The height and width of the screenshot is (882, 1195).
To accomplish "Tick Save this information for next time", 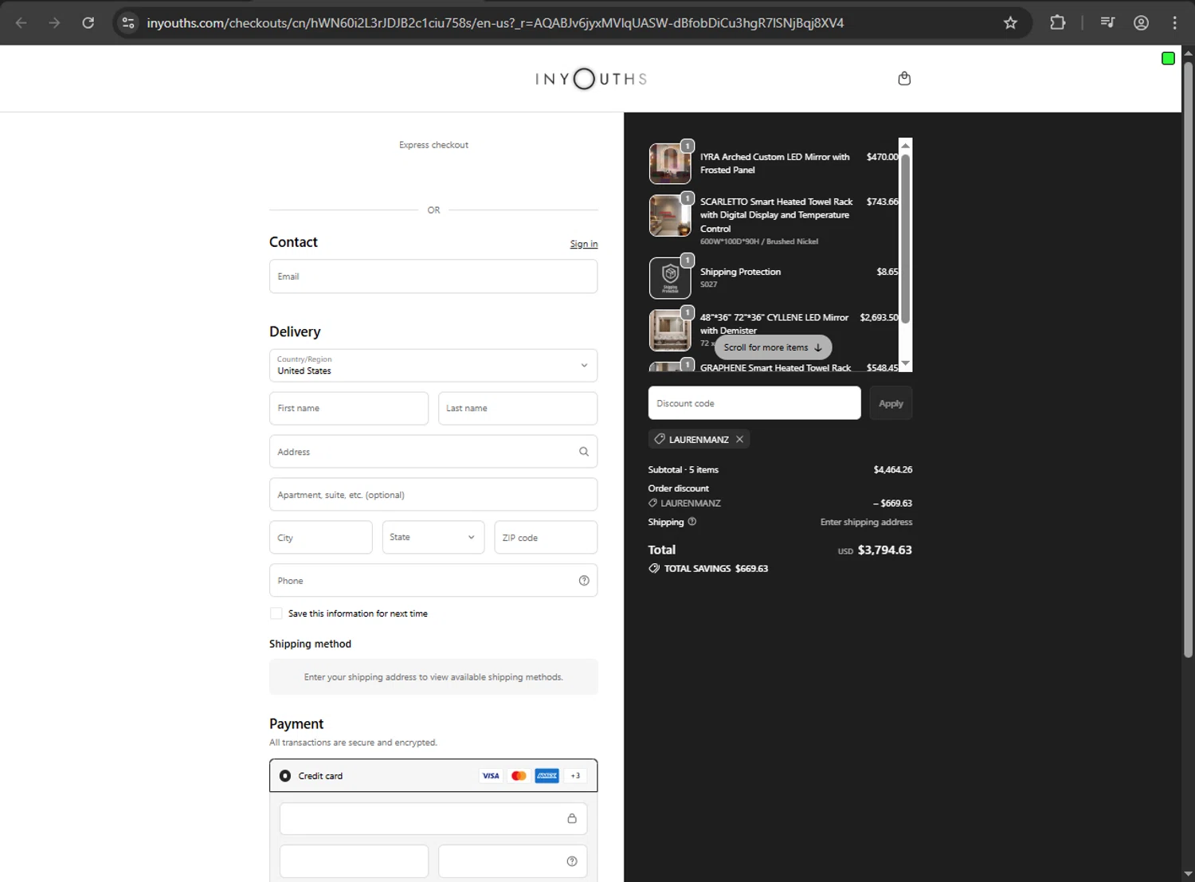I will pos(276,613).
